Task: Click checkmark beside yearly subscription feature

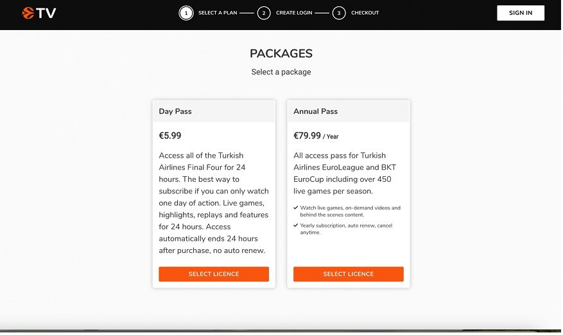Action: (x=295, y=225)
